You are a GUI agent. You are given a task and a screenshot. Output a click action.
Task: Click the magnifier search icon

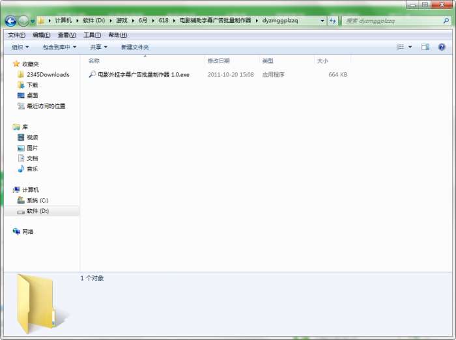(446, 21)
